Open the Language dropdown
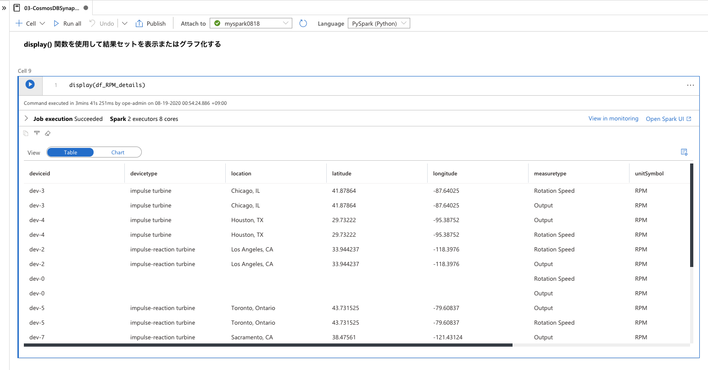708x370 pixels. coord(379,23)
